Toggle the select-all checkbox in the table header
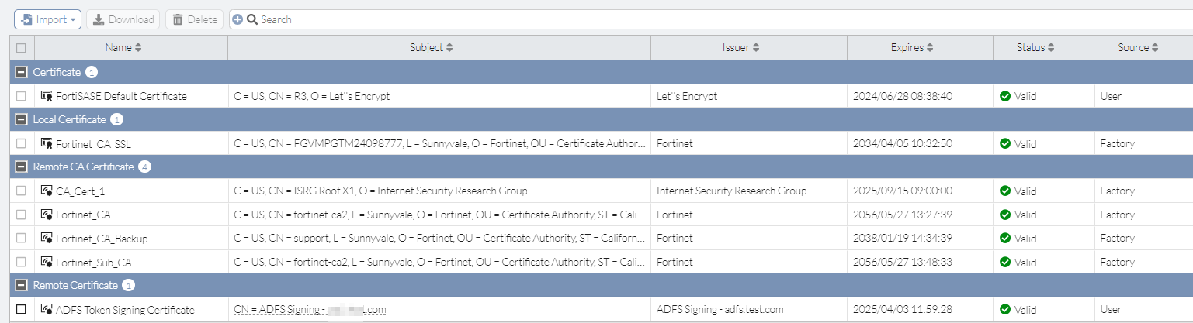The height and width of the screenshot is (323, 1193). [21, 48]
